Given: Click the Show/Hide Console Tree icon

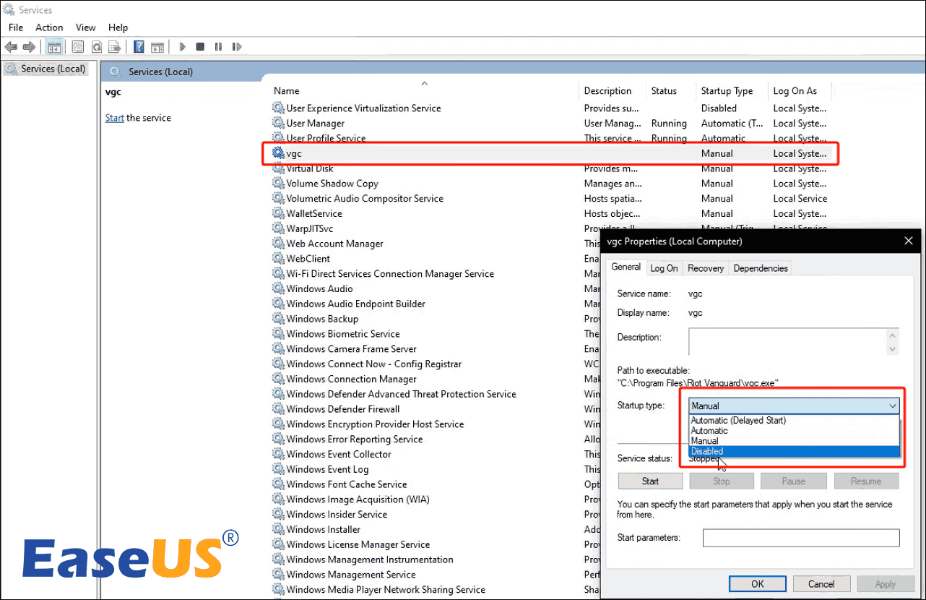Looking at the screenshot, I should (53, 47).
